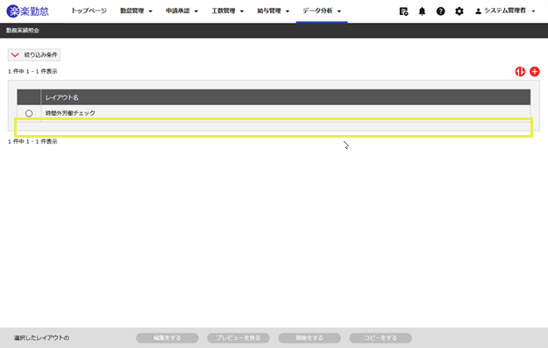Image resolution: width=548 pixels, height=348 pixels.
Task: Expand the 絞り込み条件 filter panel
Action: tap(34, 55)
